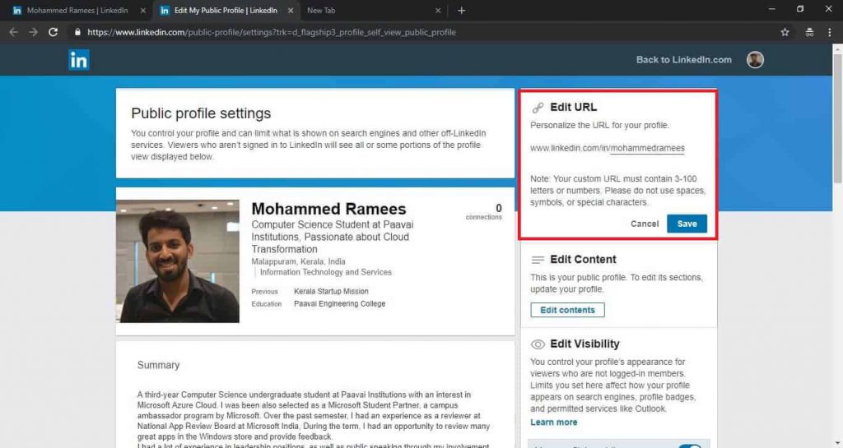Click the browser forward arrow
The width and height of the screenshot is (843, 448).
tap(33, 32)
